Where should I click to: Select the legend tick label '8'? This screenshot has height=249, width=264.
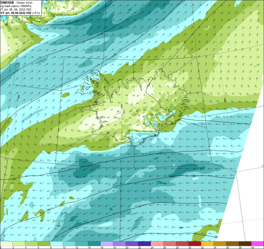[x=51, y=247]
